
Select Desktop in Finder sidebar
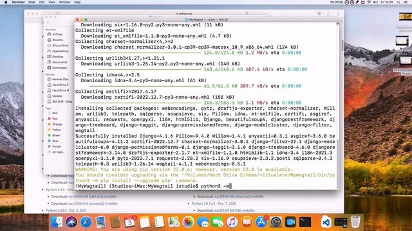57,56
